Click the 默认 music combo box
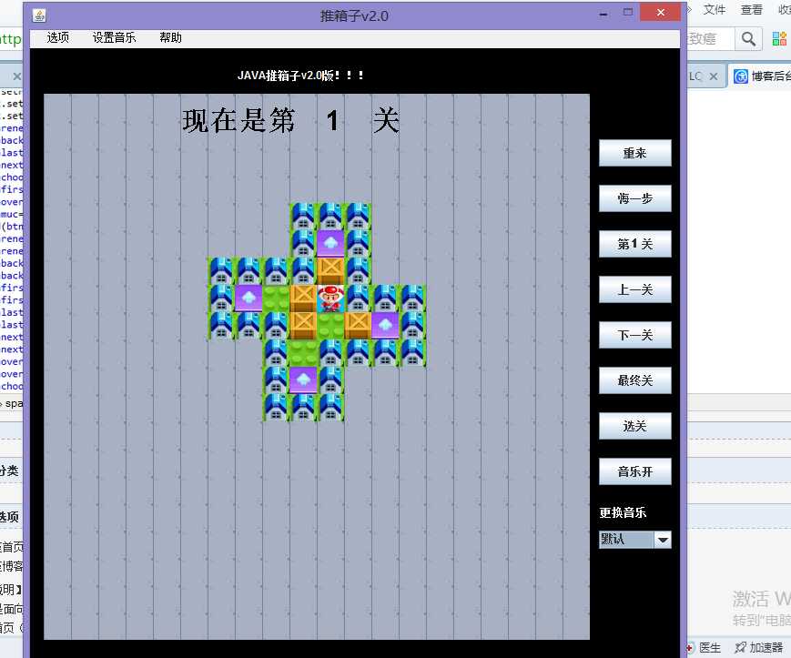791x658 pixels. click(x=626, y=539)
